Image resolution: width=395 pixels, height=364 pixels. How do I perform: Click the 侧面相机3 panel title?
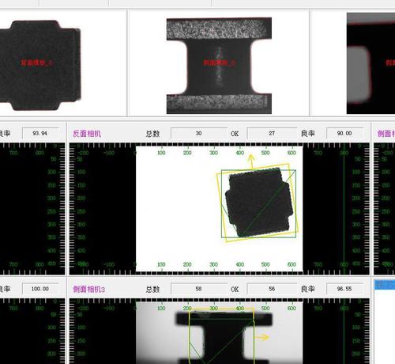(89, 289)
